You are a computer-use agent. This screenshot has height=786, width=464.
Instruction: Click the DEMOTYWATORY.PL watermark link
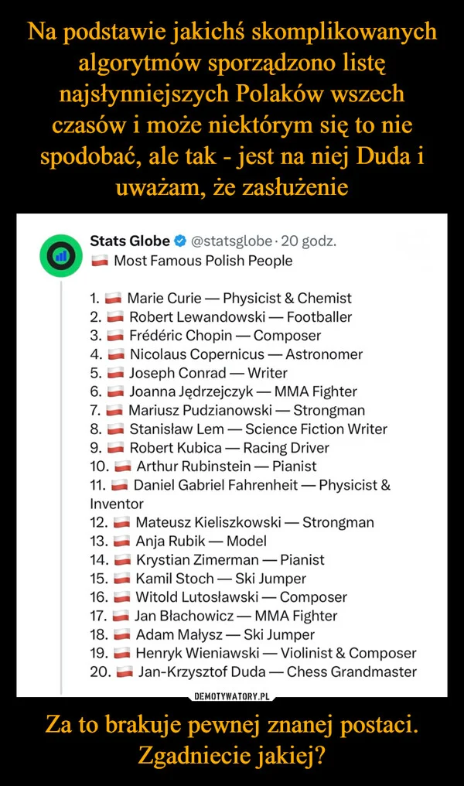pyautogui.click(x=231, y=695)
